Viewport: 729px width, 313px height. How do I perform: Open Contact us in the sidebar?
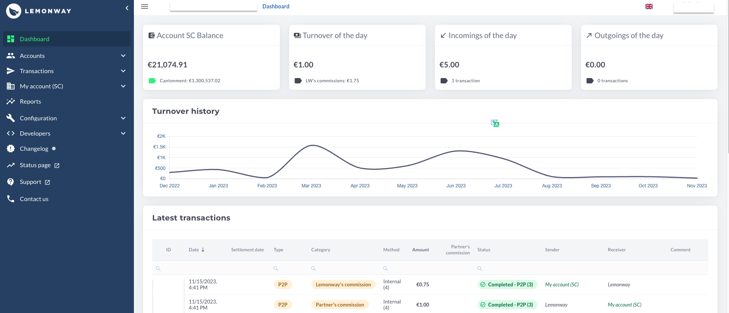67,199
